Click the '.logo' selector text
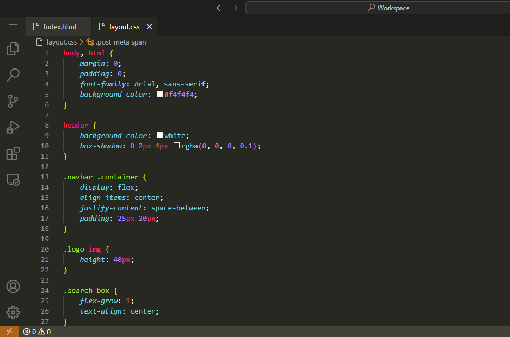Viewport: 510px width, 337px height. 74,249
